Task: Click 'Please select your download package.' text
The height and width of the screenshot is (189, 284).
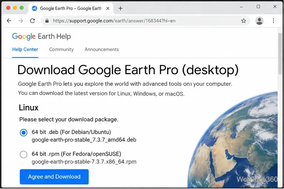Action: pyautogui.click(x=69, y=119)
